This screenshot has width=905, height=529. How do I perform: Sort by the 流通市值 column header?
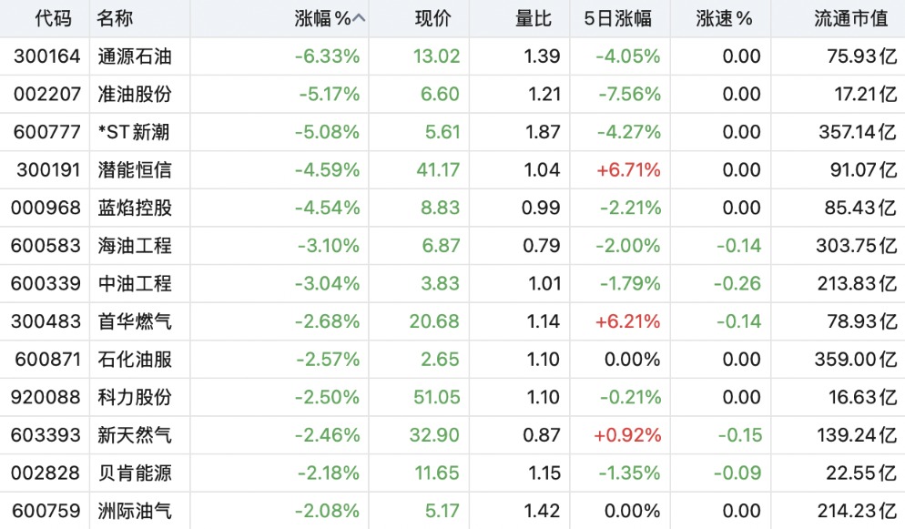tap(850, 19)
